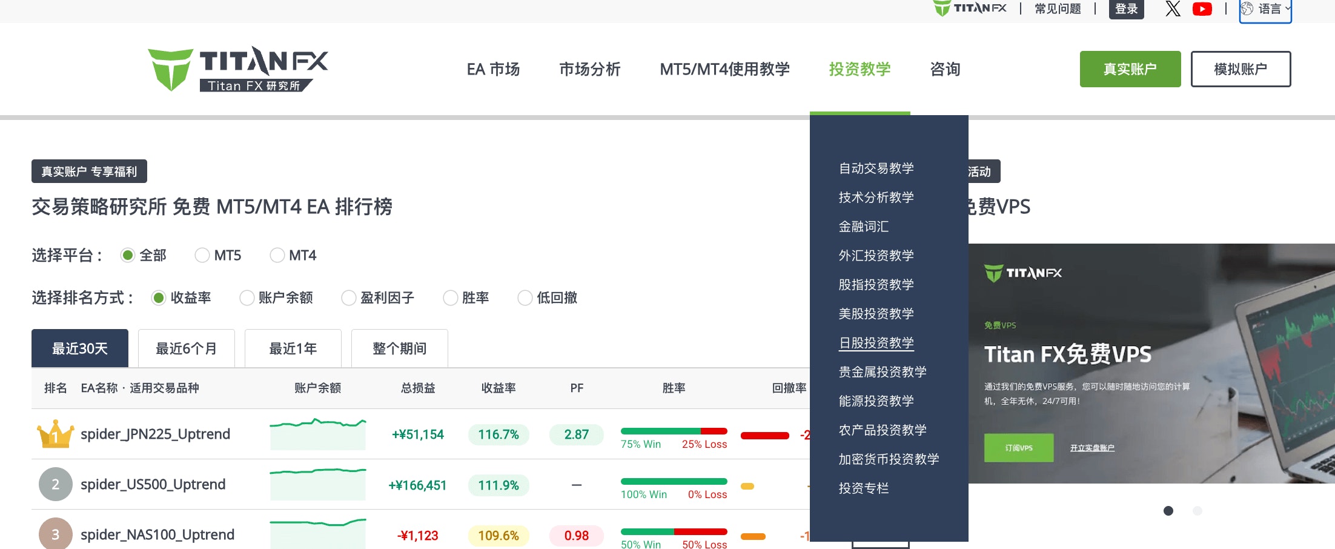
Task: Open the 语言 language dropdown
Action: [1265, 9]
